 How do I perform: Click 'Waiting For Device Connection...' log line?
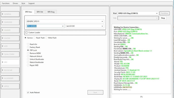coord(127,27)
